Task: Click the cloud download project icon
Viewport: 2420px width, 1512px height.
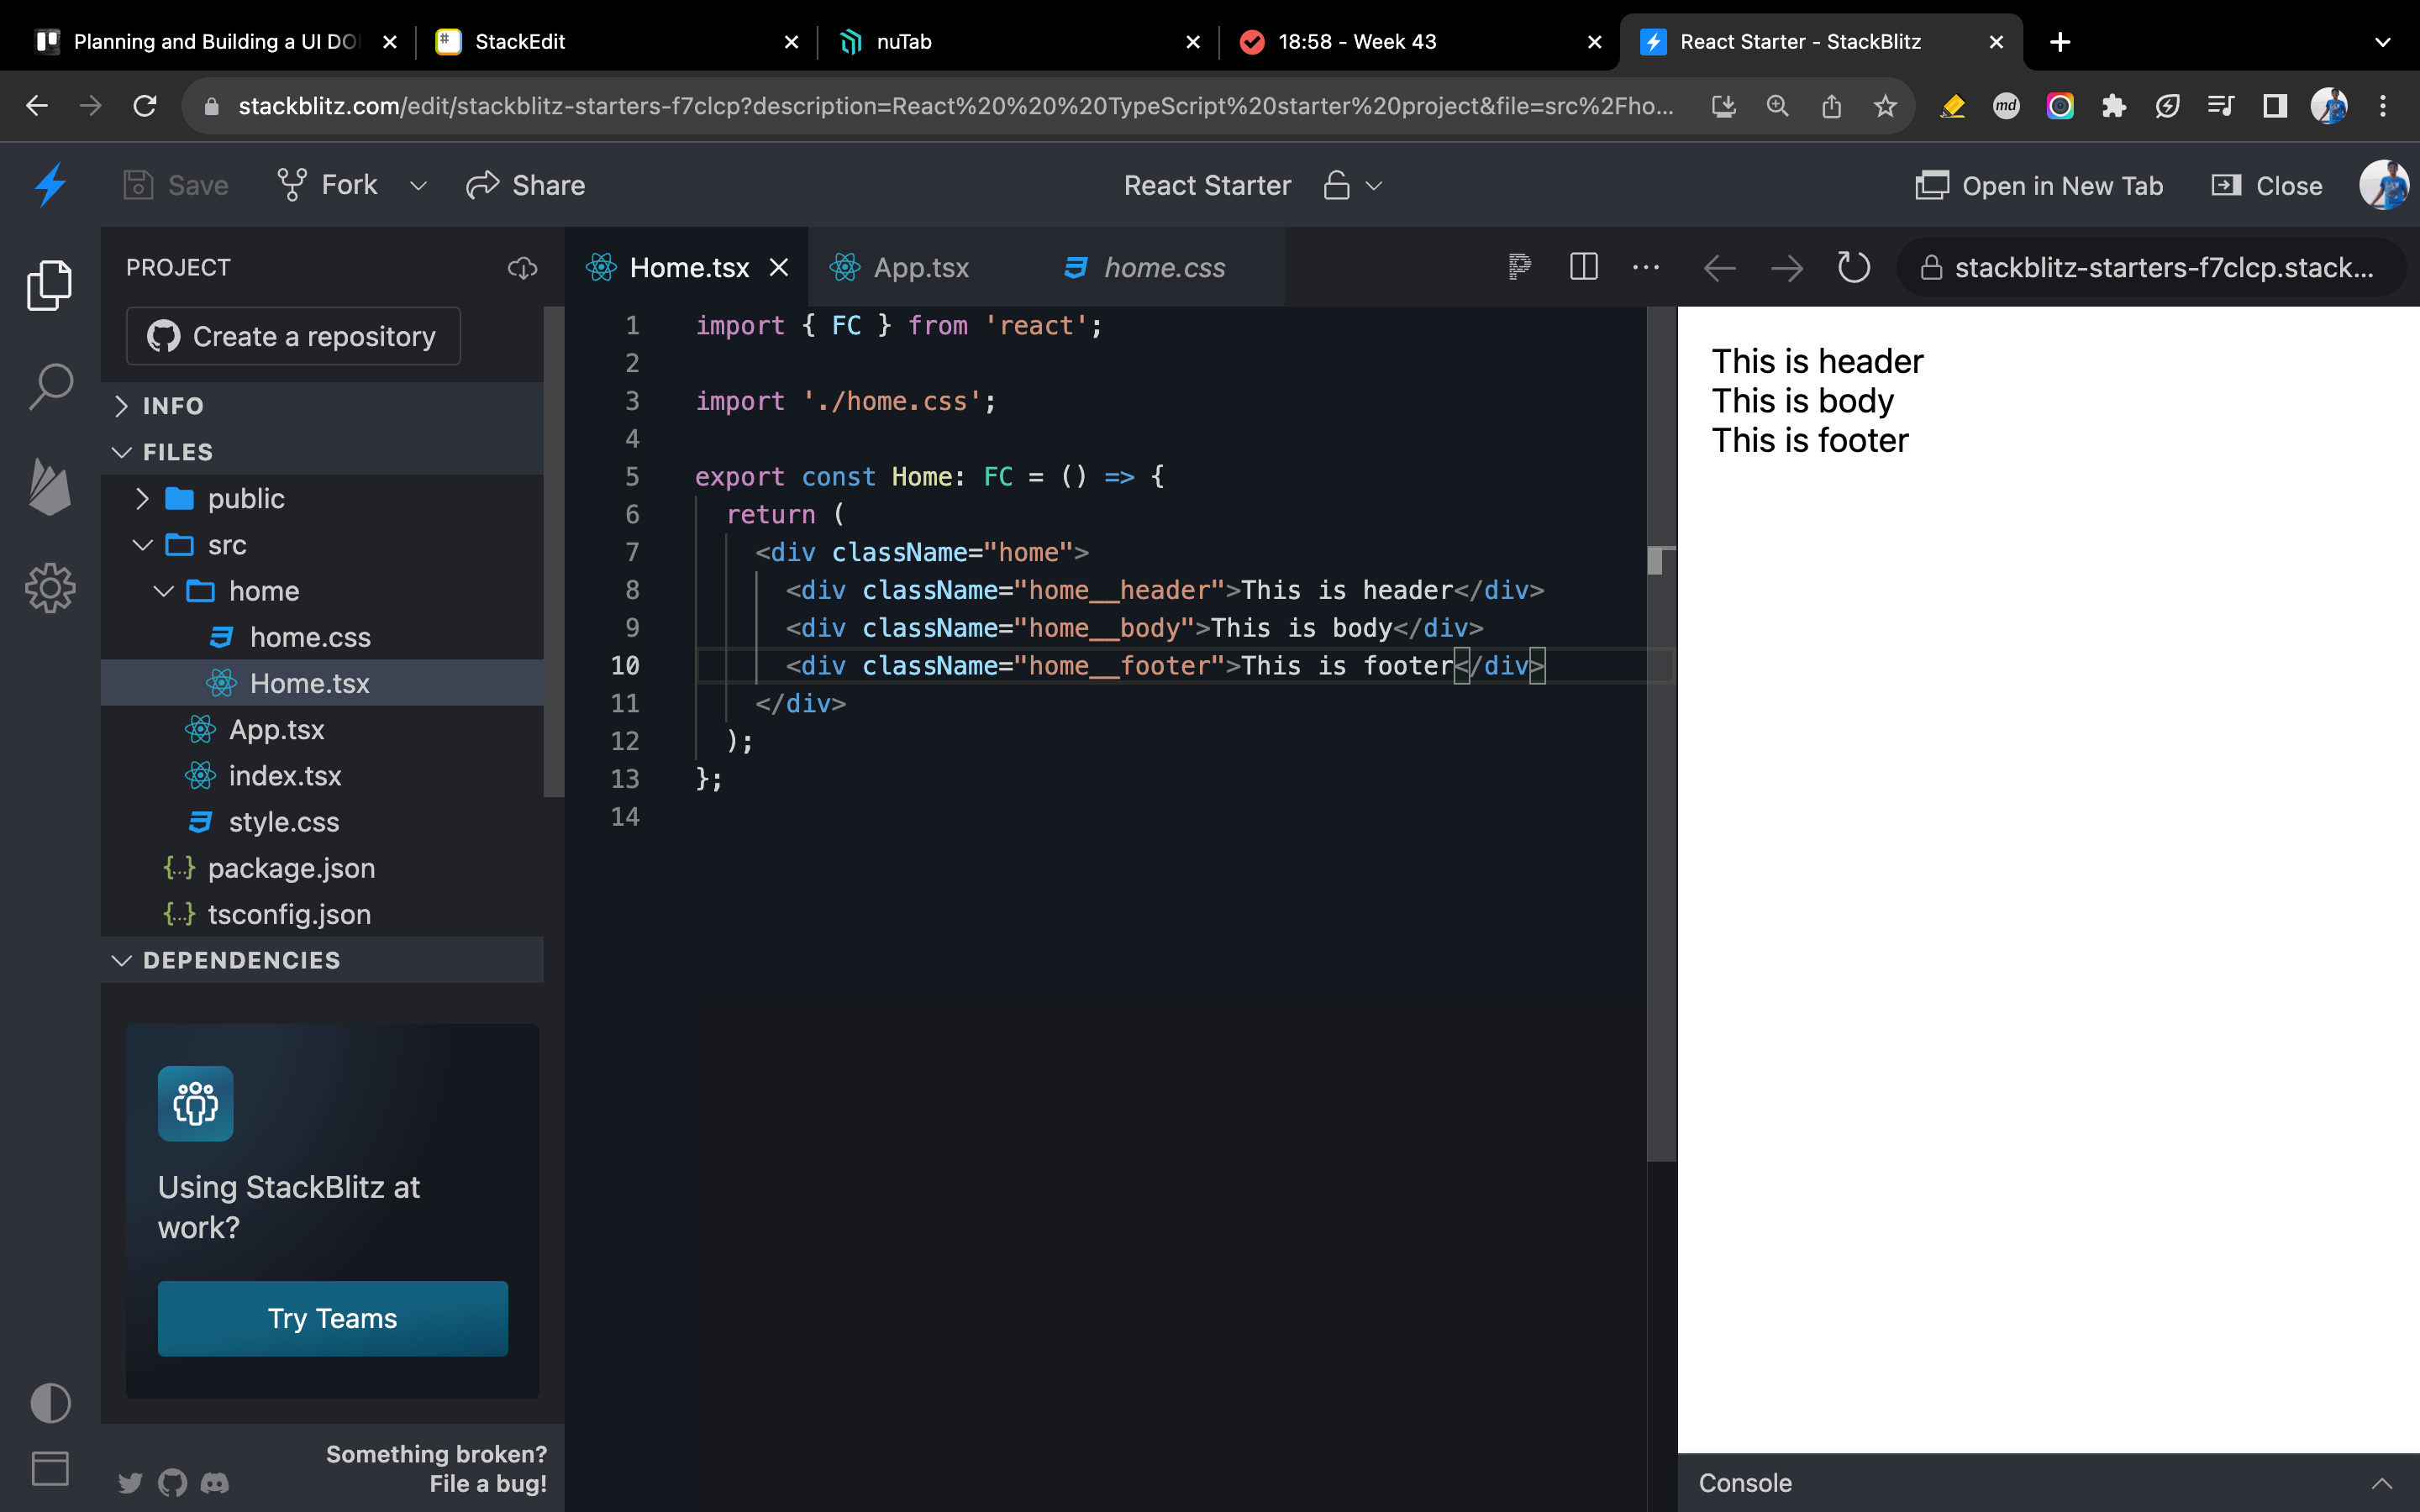Action: click(522, 268)
